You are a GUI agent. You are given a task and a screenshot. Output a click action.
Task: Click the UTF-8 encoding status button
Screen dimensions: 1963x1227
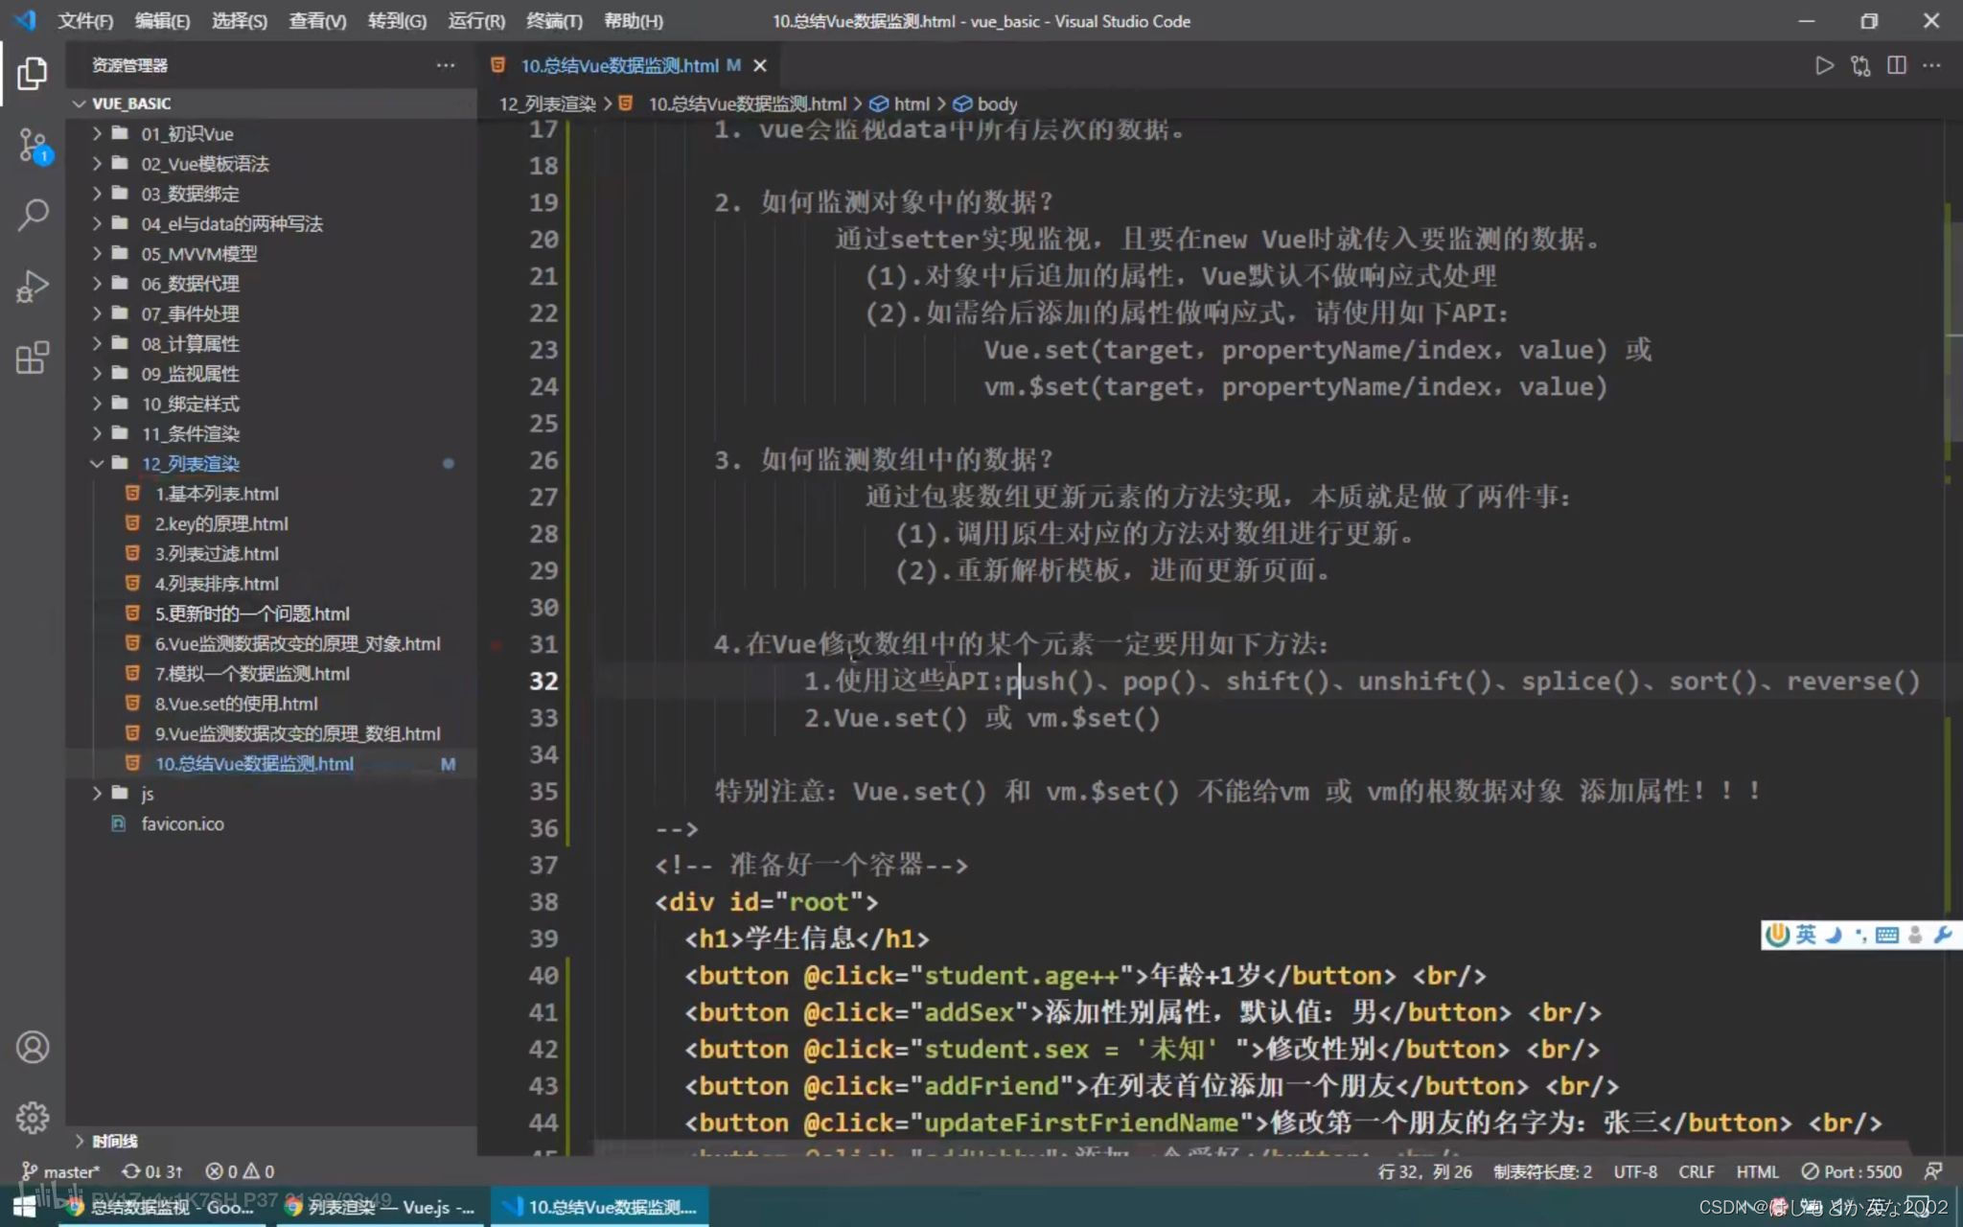[1634, 1171]
